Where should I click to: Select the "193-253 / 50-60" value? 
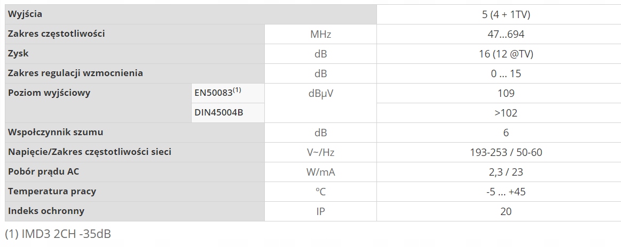click(x=506, y=152)
